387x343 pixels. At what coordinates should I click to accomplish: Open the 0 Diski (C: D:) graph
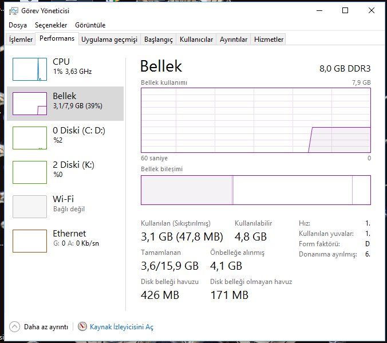click(x=30, y=138)
